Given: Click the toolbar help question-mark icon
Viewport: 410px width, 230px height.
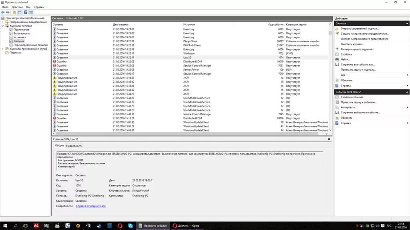Looking at the screenshot, I should point(26,12).
